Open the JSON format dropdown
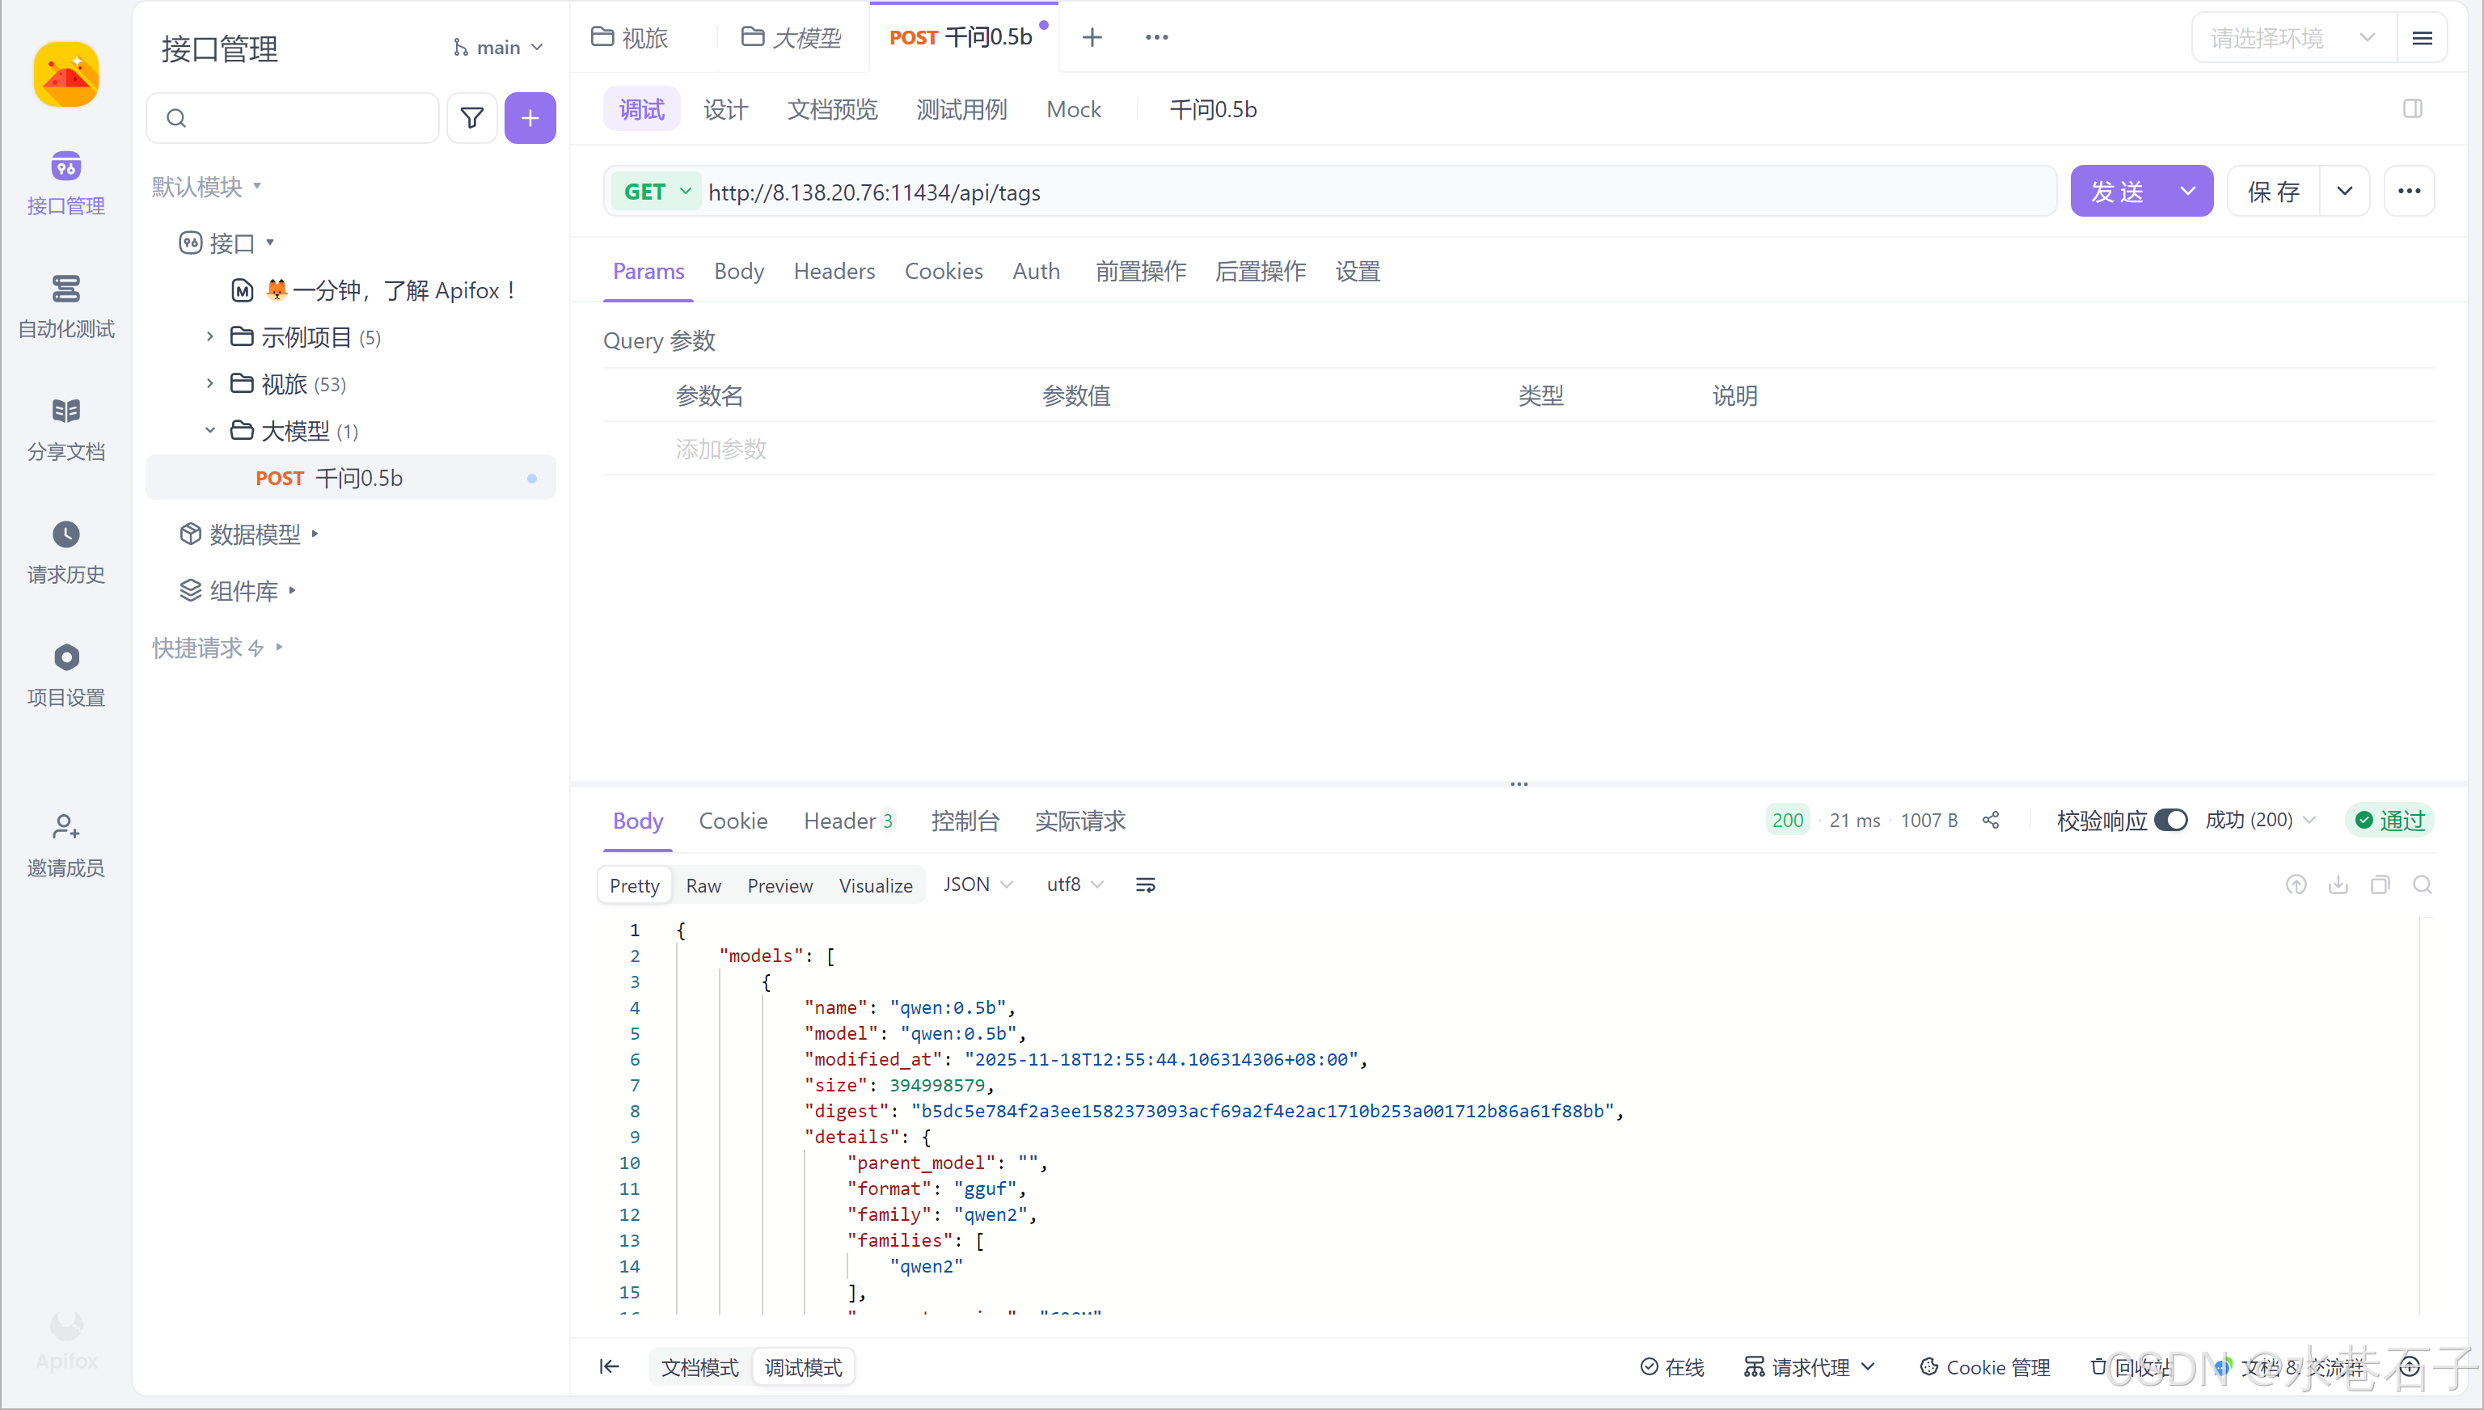 point(978,884)
